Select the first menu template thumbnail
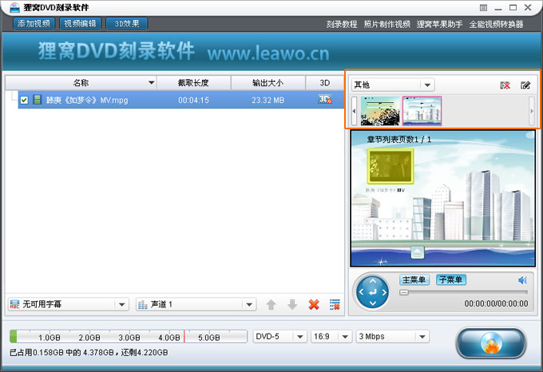 tap(380, 111)
